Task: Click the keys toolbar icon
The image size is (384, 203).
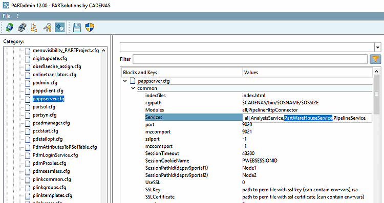Action: click(x=47, y=28)
